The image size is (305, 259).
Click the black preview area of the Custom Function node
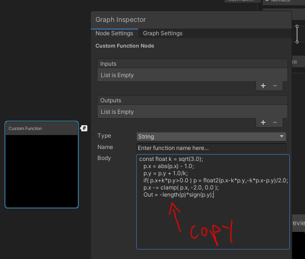[x=42, y=171]
